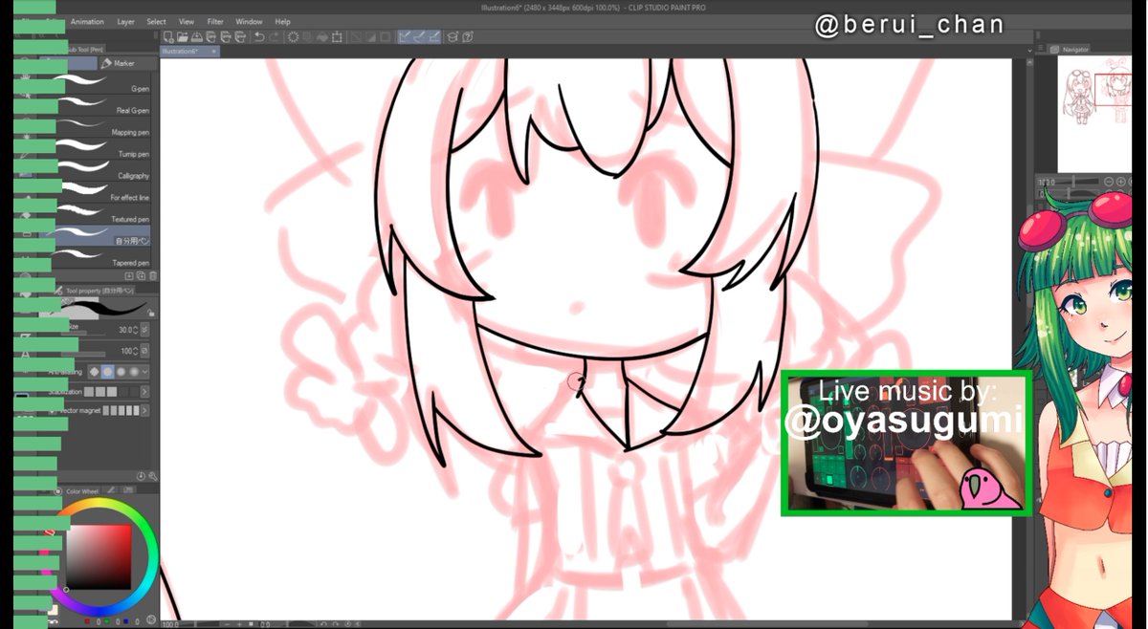Open the Animation menu
The width and height of the screenshot is (1148, 629).
(87, 21)
